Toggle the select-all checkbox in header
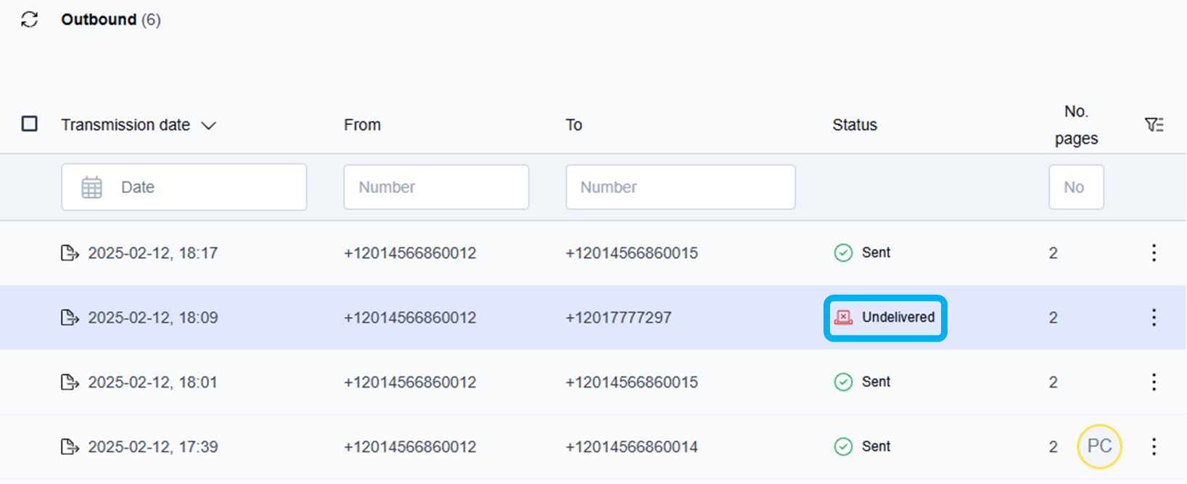Screen dimensions: 1187x484 coord(30,124)
